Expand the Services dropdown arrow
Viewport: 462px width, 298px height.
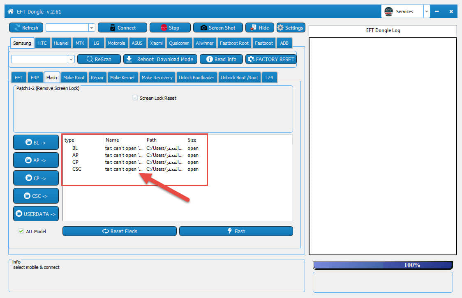426,11
